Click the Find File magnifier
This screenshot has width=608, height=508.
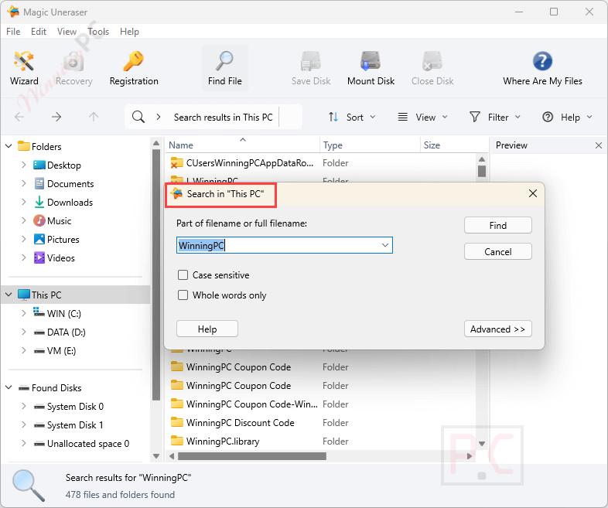point(225,68)
